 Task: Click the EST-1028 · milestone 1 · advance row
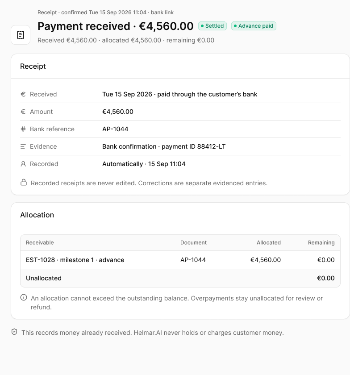180,260
